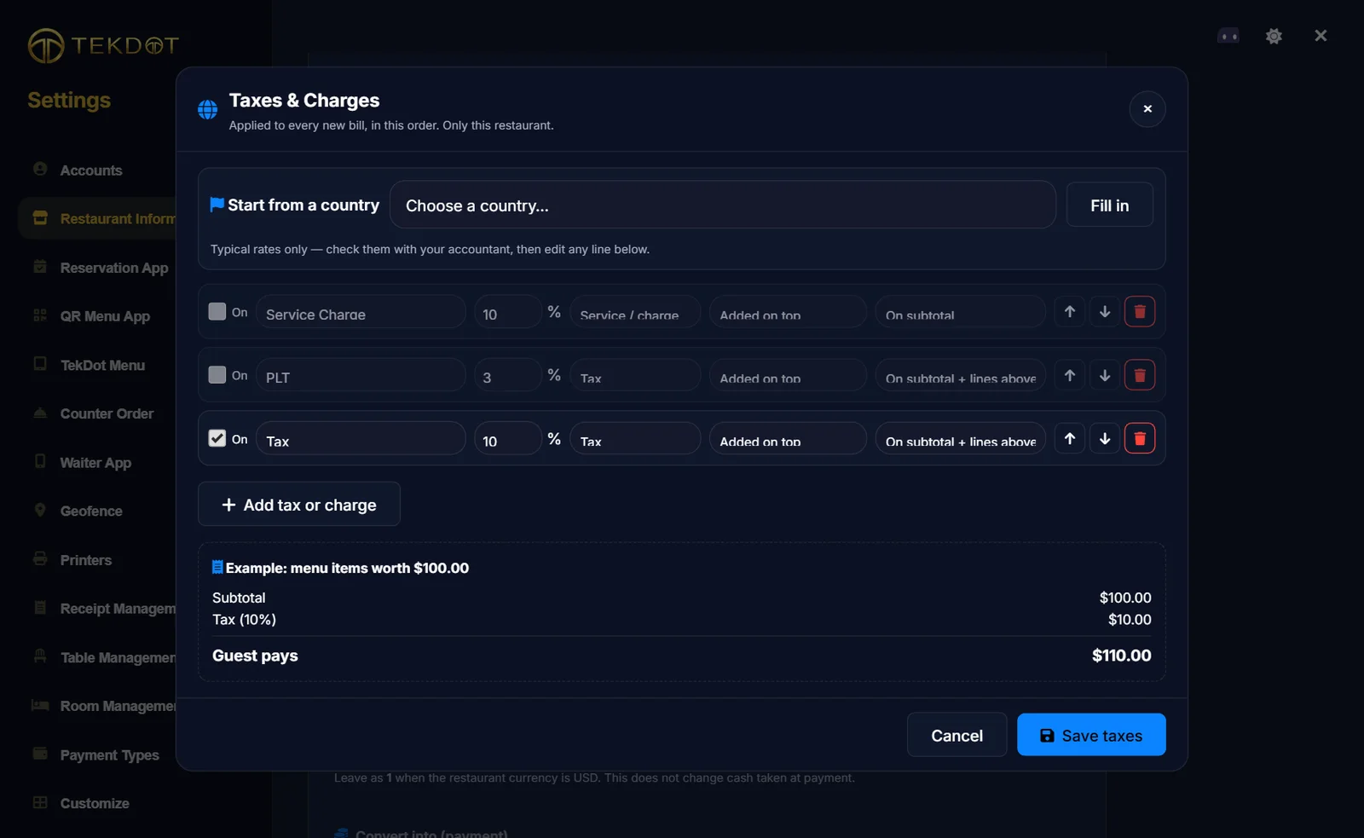1364x838 pixels.
Task: Move Service Charge row up
Action: pos(1070,312)
